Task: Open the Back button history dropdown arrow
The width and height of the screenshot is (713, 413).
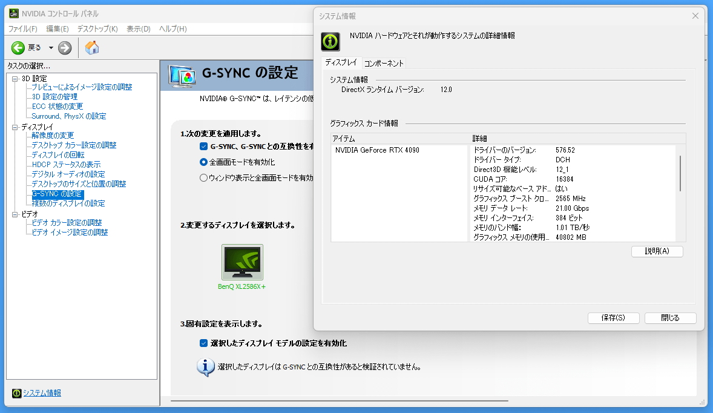Action: tap(51, 48)
